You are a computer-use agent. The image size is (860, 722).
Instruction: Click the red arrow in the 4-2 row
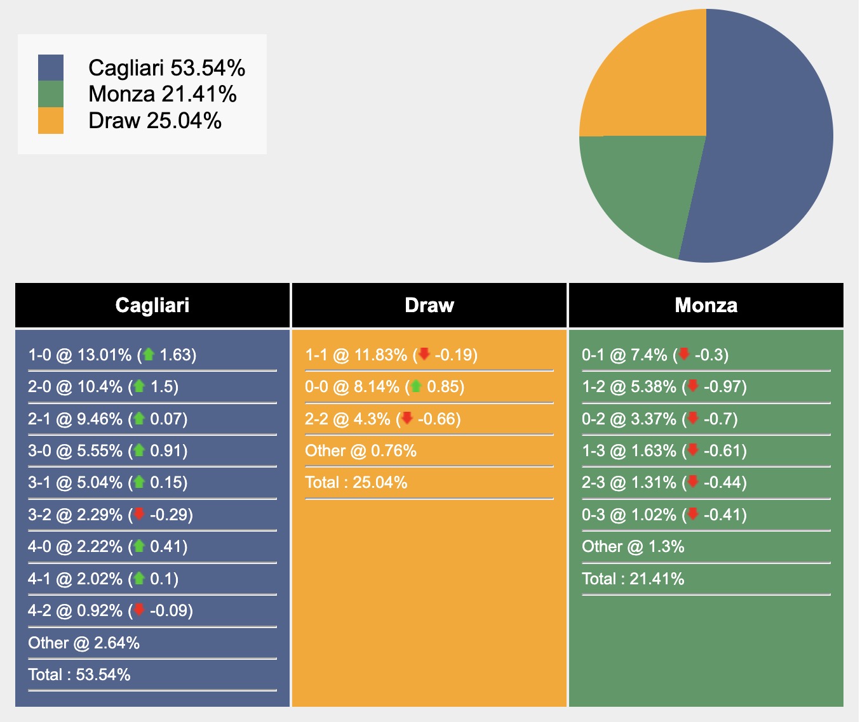tap(139, 610)
